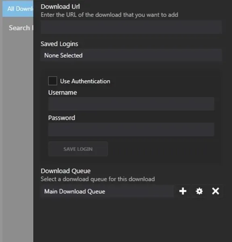Add a new download queue with plus icon

(x=183, y=191)
